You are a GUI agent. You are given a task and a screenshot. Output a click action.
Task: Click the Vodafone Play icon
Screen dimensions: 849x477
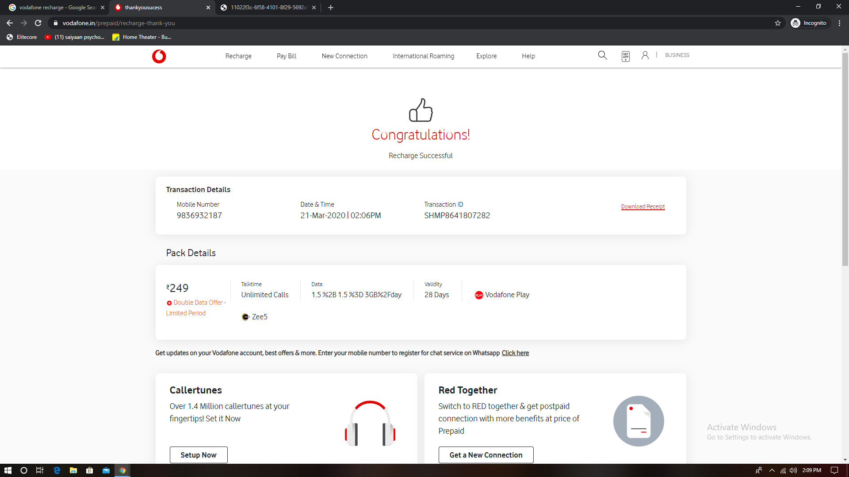(479, 295)
